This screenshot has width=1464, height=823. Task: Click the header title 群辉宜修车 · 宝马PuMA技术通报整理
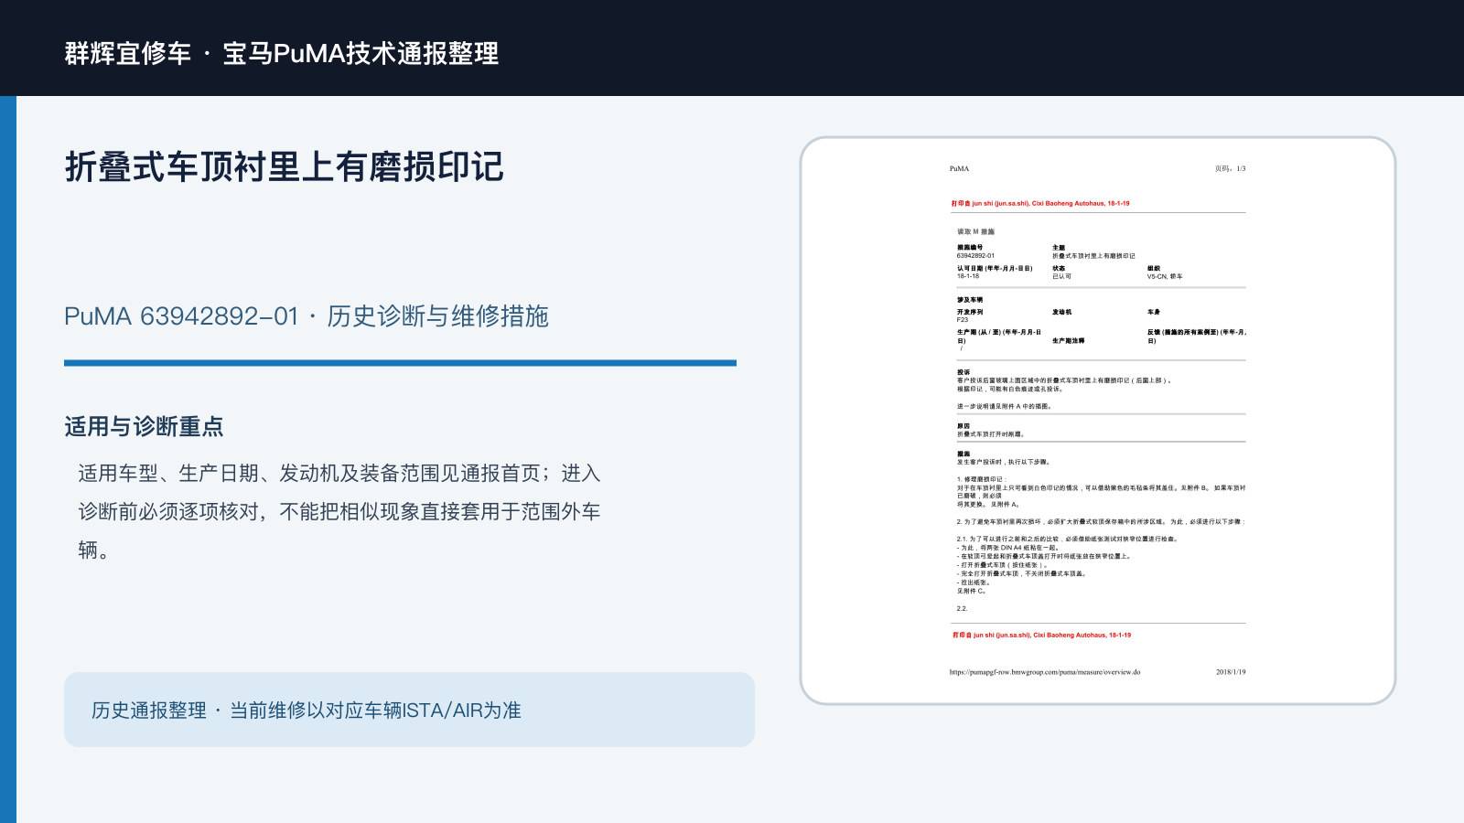coord(282,53)
